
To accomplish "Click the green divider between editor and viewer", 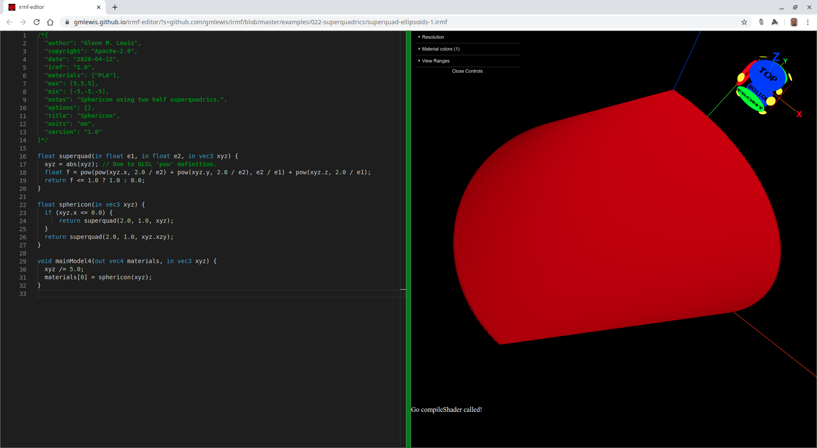I will (x=408, y=238).
